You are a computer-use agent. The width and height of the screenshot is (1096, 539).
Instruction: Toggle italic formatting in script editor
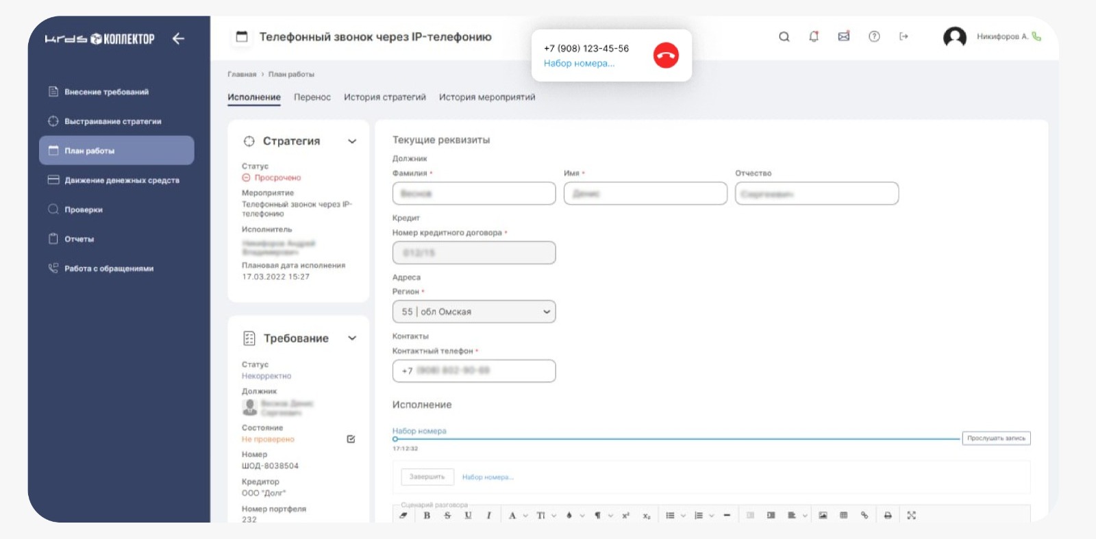(488, 516)
